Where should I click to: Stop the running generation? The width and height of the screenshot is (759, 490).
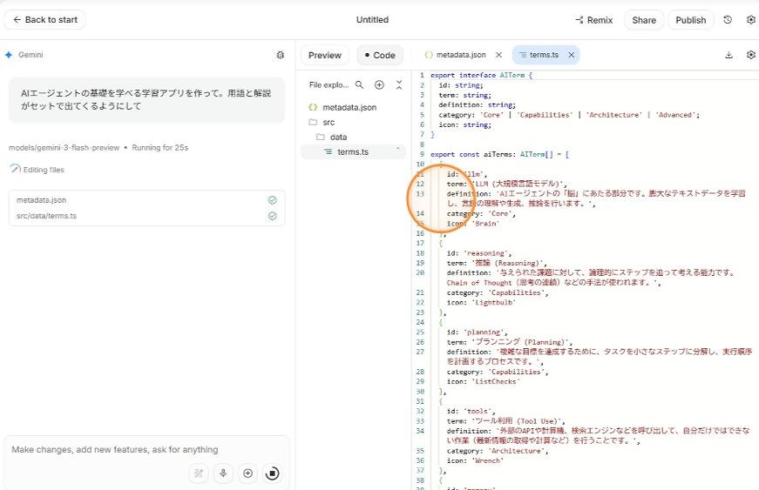pyautogui.click(x=272, y=473)
